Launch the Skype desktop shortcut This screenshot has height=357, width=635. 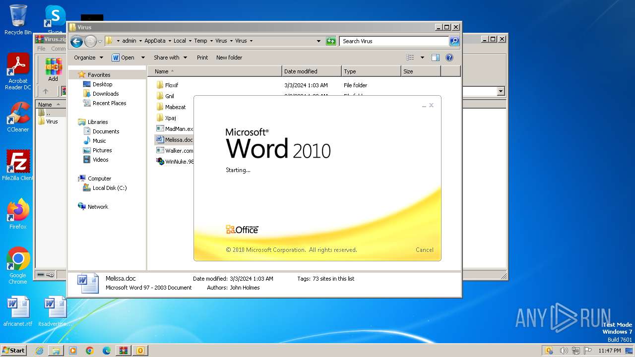coord(55,19)
